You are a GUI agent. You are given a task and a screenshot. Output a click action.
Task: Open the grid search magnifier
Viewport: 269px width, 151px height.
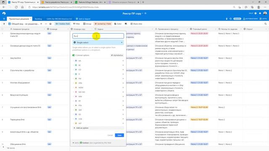[x=265, y=24]
